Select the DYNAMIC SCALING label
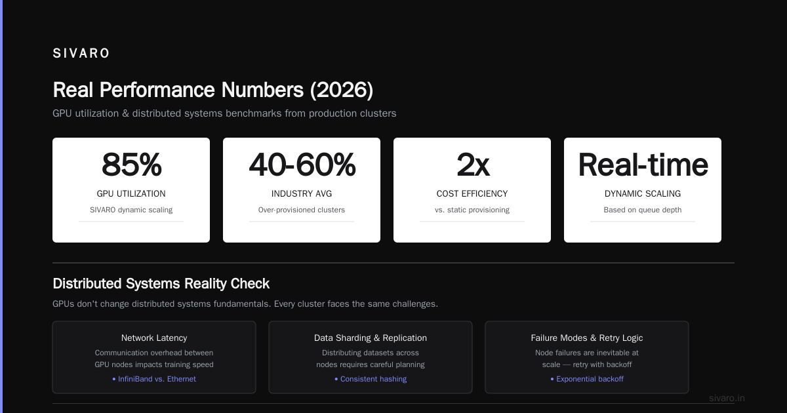787x413 pixels. click(x=643, y=194)
